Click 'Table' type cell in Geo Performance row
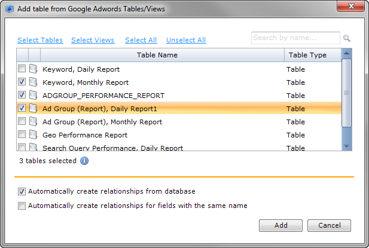 pyautogui.click(x=295, y=135)
